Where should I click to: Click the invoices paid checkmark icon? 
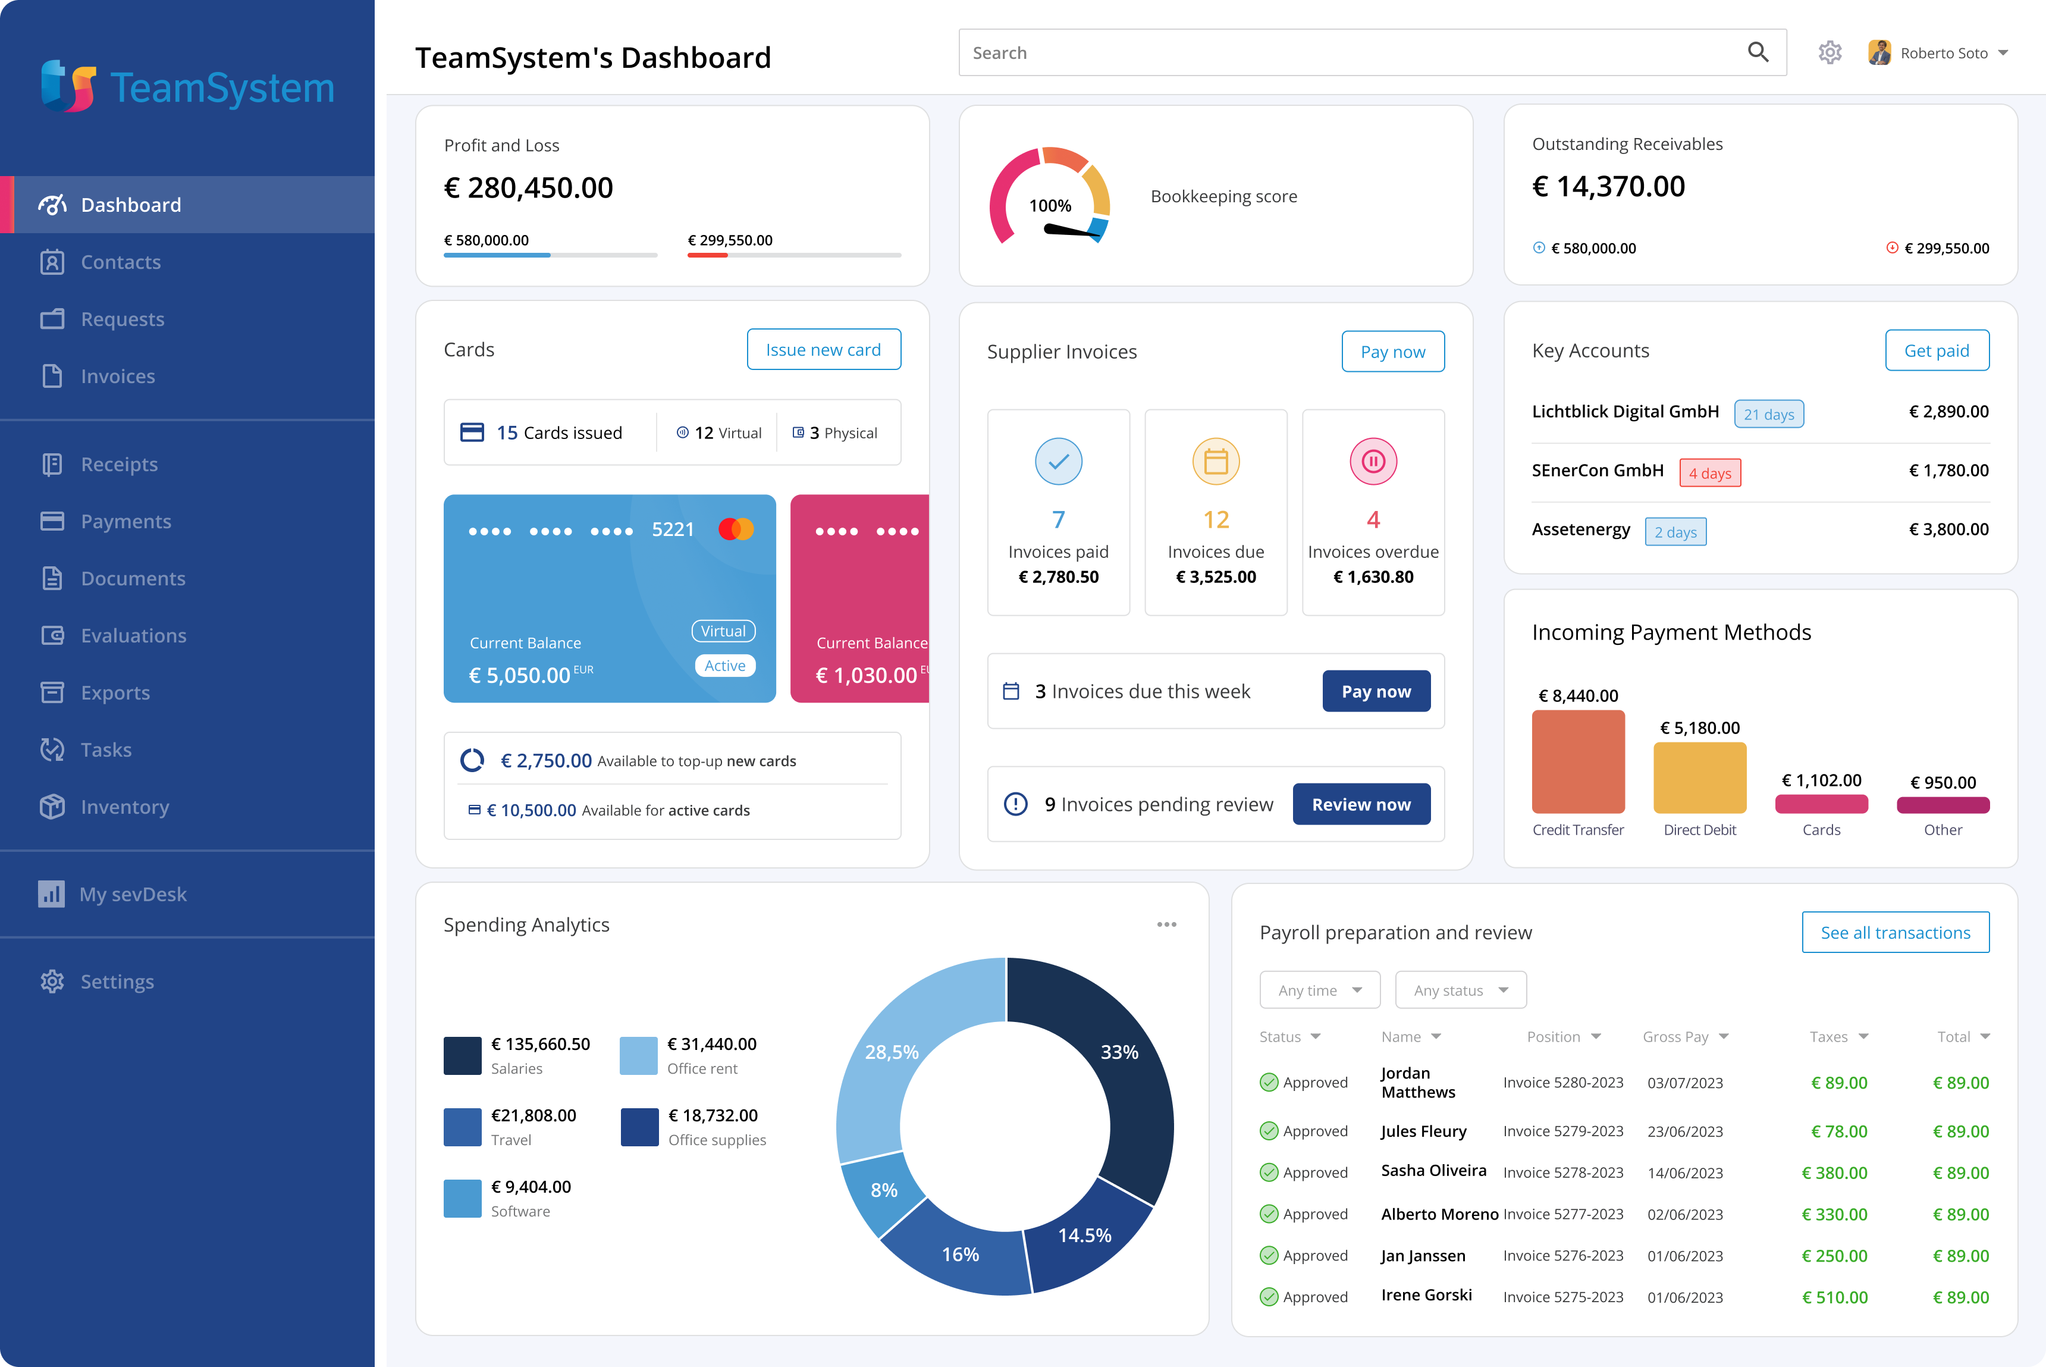1058,461
